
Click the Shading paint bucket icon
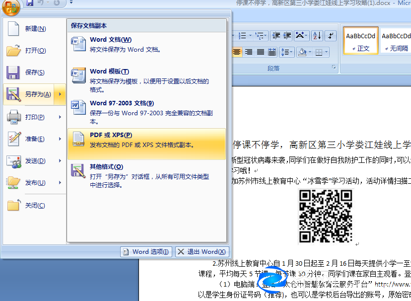(302, 52)
